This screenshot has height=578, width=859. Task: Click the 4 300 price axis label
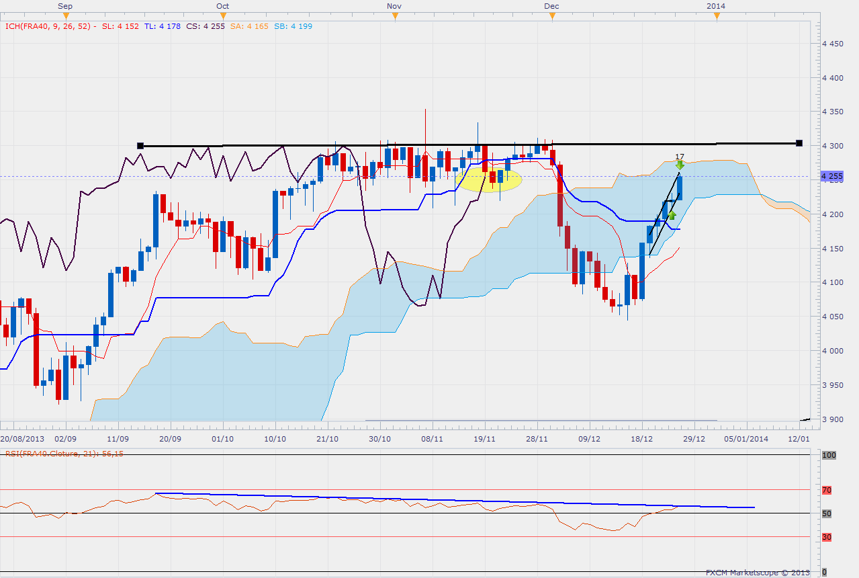coord(831,146)
